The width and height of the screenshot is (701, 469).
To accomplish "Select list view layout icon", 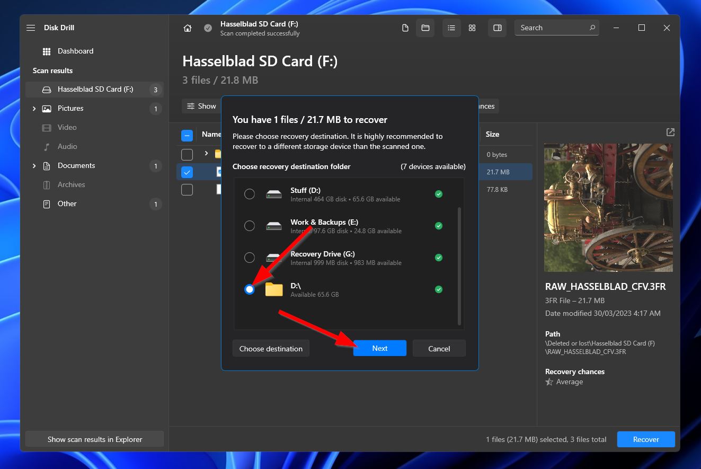I will (x=451, y=28).
